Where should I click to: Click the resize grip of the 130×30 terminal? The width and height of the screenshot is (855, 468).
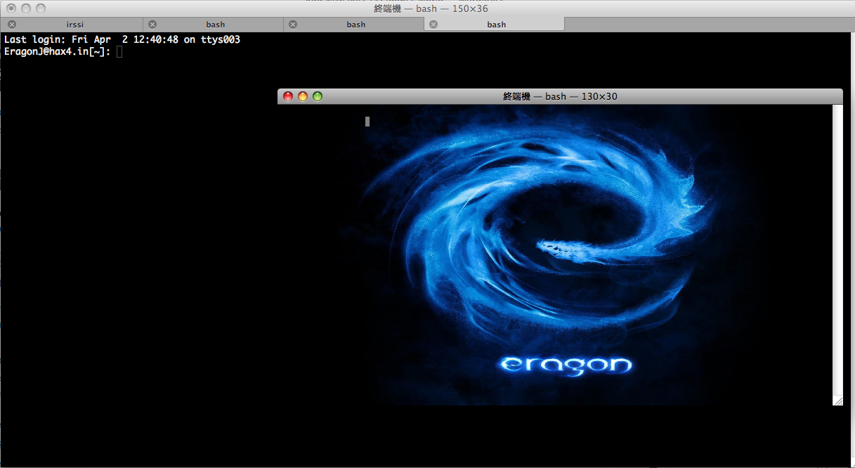(837, 401)
